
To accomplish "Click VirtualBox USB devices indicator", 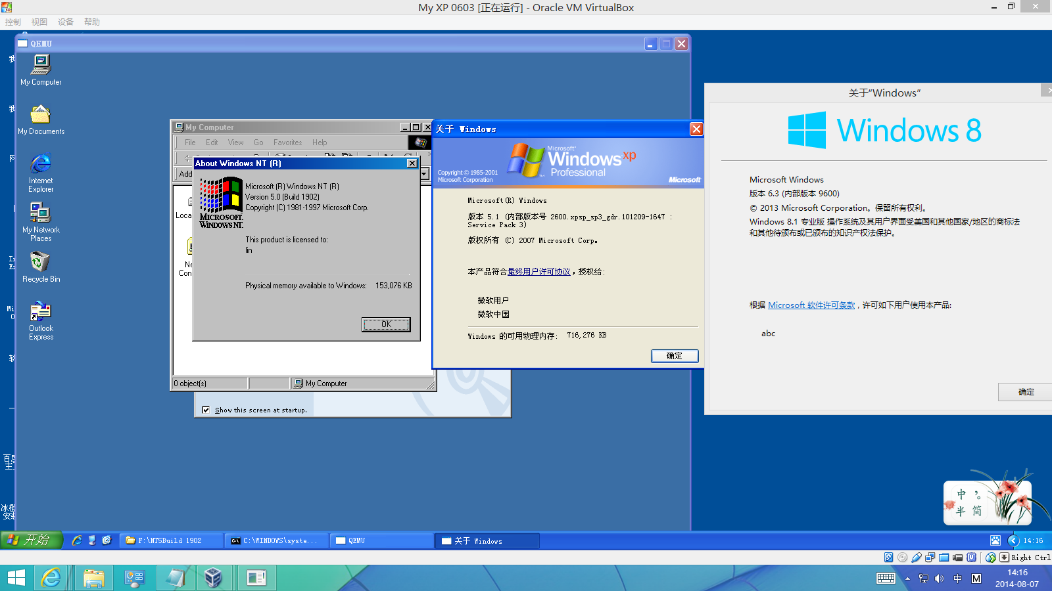I will 917,558.
